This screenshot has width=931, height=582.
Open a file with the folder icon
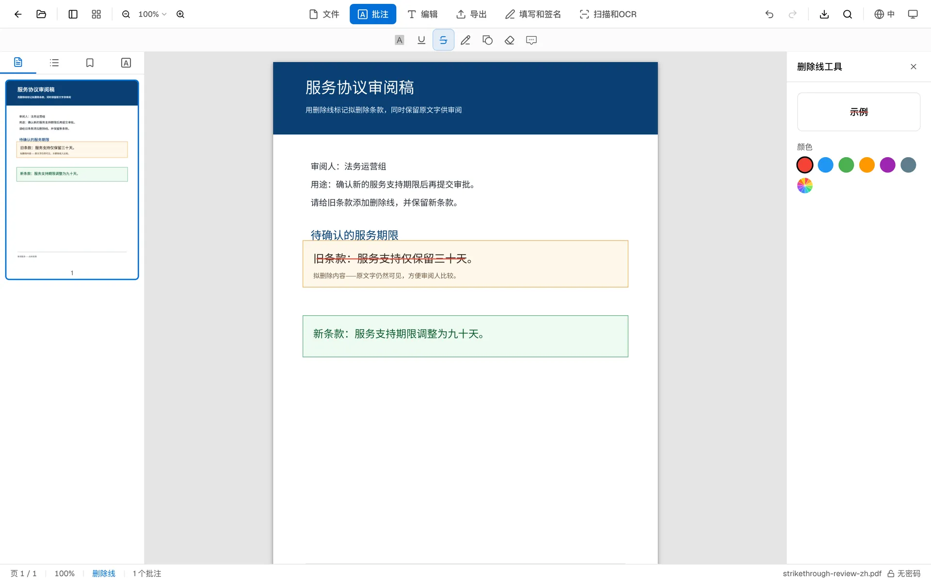coord(41,14)
